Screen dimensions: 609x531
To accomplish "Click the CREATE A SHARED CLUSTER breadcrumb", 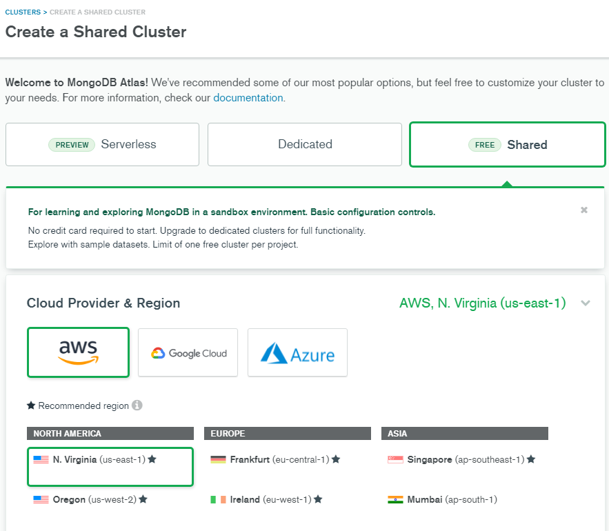I will [x=97, y=12].
